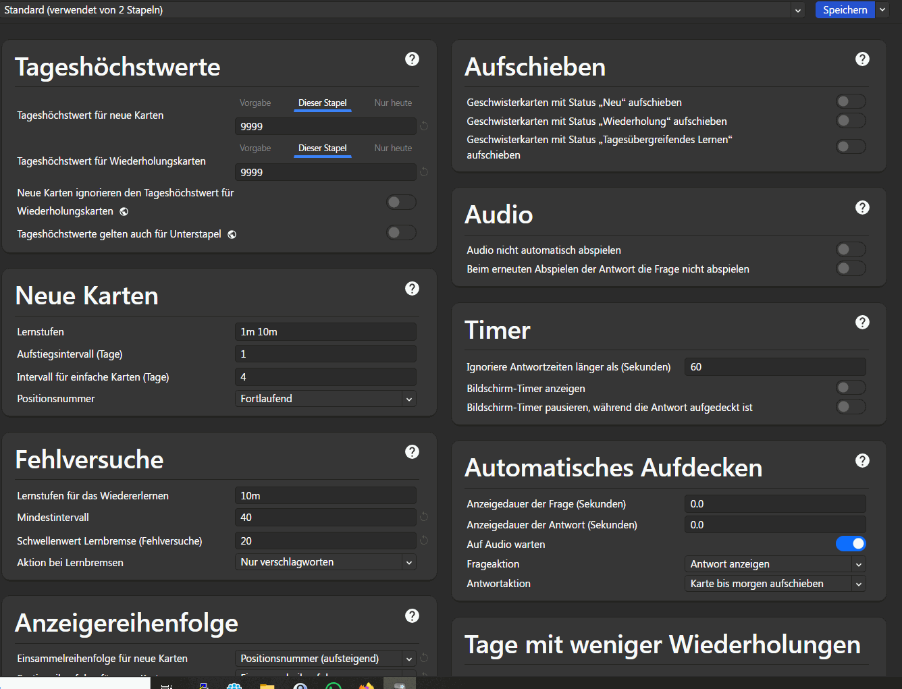
Task: Focus the new cards daily limit field
Action: (325, 126)
